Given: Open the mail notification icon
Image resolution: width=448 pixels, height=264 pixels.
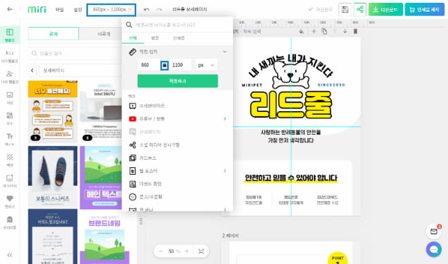Looking at the screenshot, I should coord(433,232).
